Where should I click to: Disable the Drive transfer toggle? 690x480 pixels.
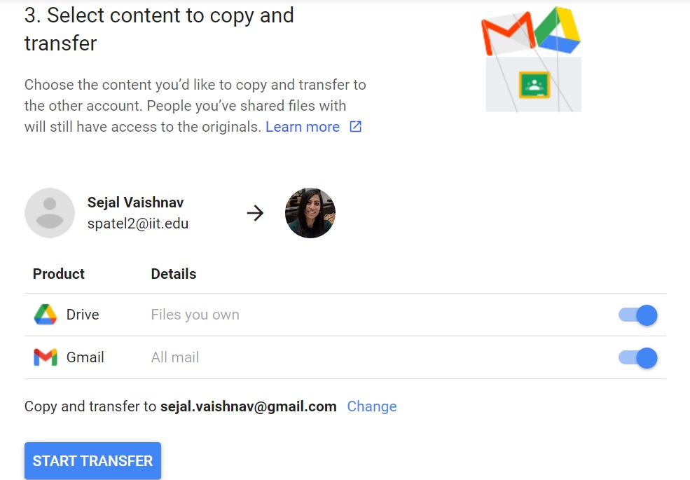click(x=637, y=315)
